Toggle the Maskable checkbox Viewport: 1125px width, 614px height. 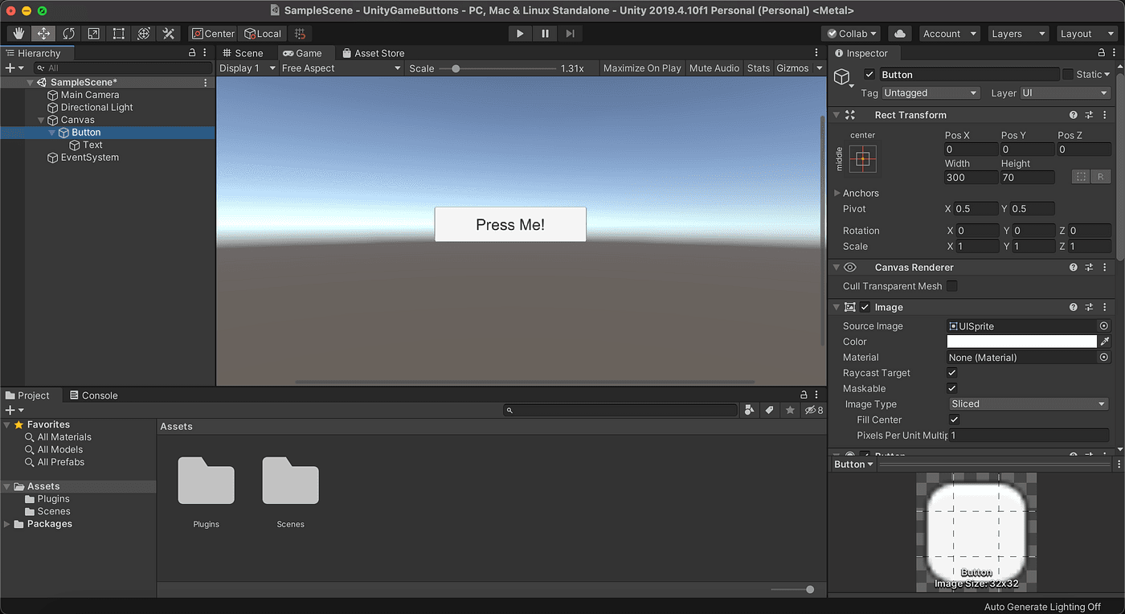[952, 388]
